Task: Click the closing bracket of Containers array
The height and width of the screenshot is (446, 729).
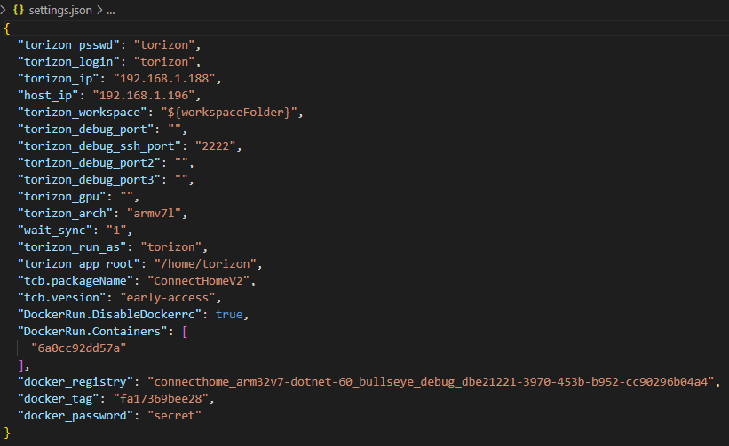Action: pos(21,365)
